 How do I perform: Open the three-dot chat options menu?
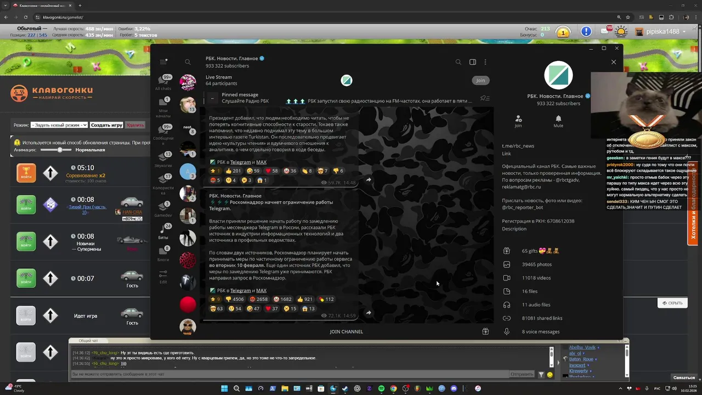485,62
